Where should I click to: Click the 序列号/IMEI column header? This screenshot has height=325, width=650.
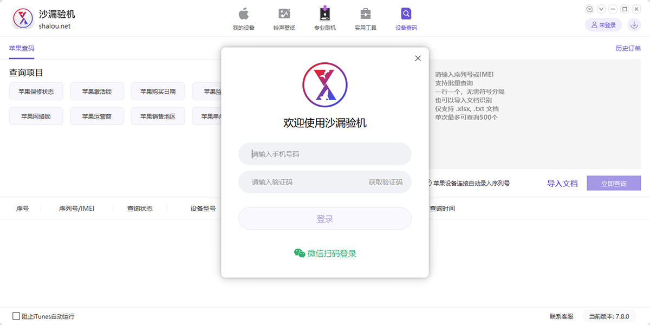tap(76, 208)
